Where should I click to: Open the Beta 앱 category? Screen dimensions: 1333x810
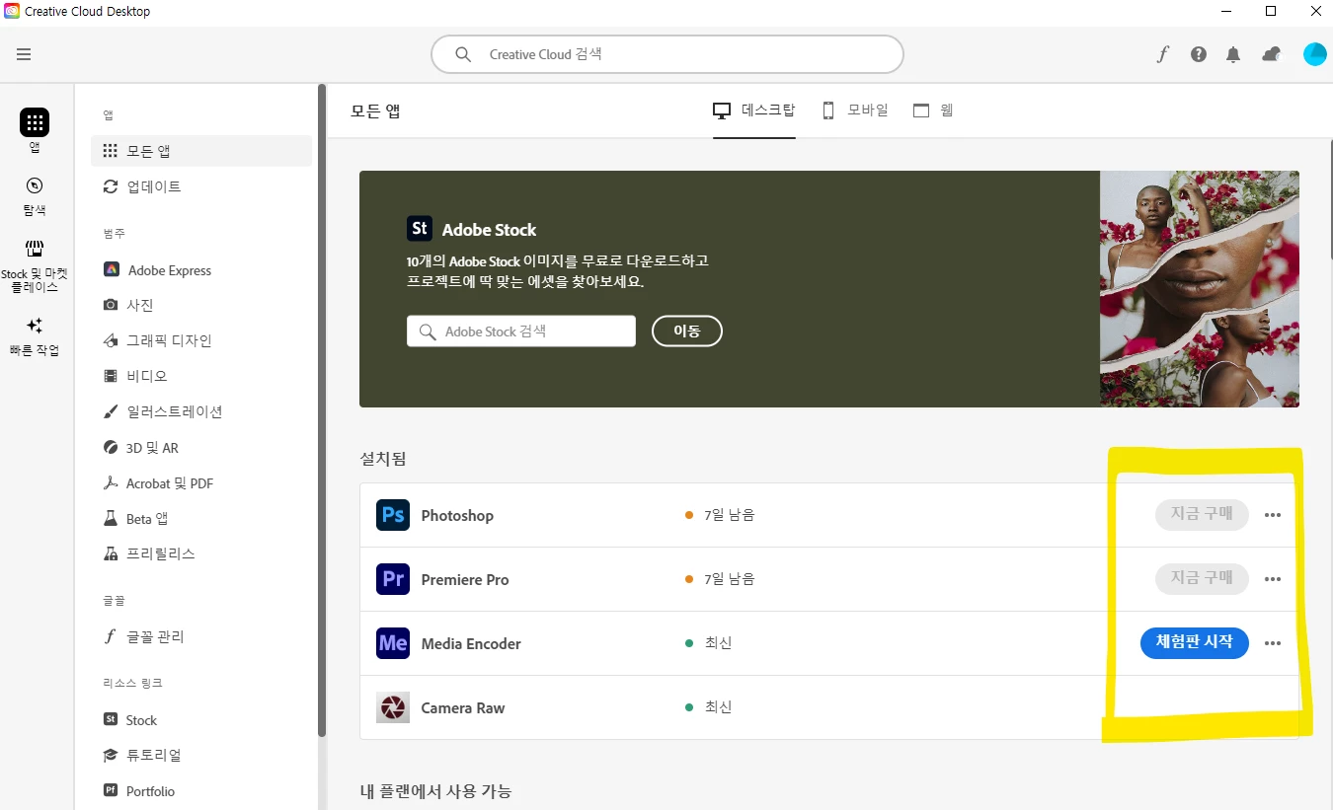coord(201,519)
